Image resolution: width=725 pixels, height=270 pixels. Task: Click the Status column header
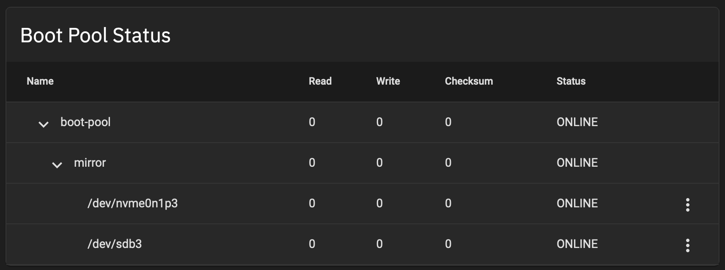pos(571,81)
